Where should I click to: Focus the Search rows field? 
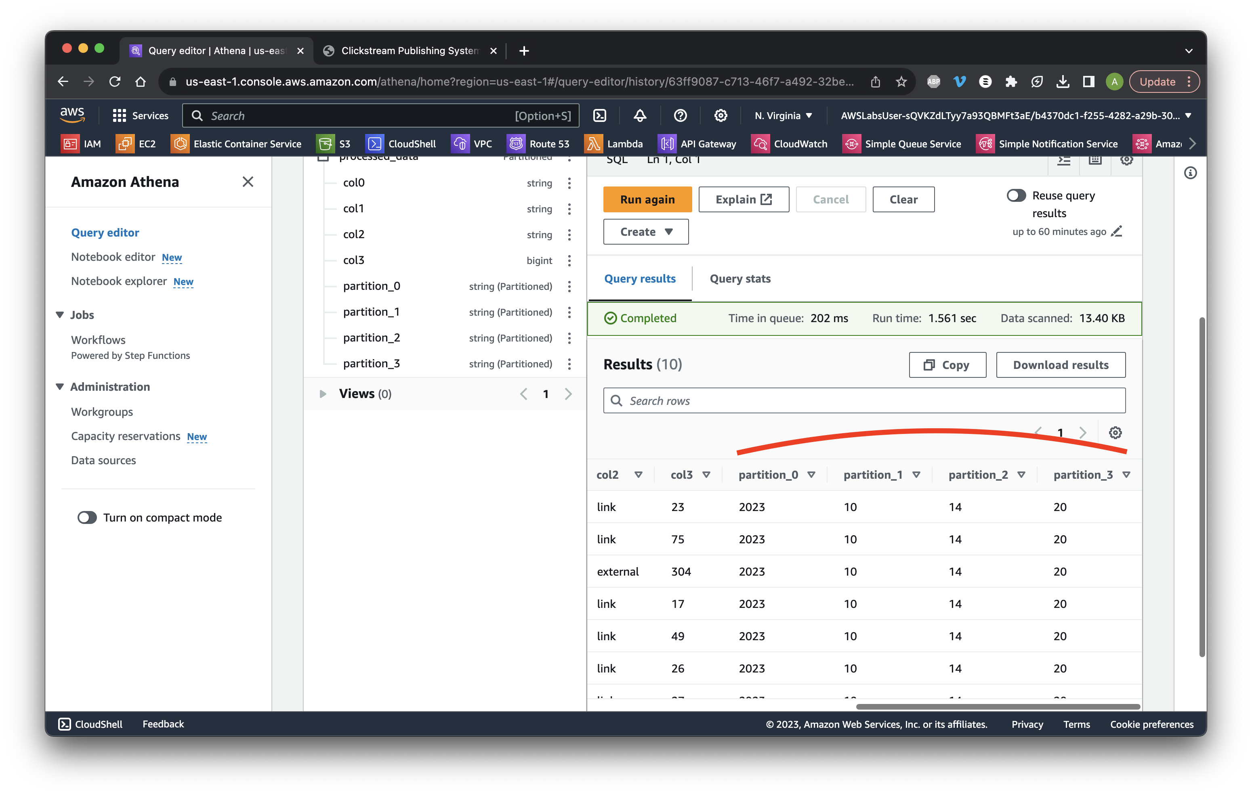(864, 400)
